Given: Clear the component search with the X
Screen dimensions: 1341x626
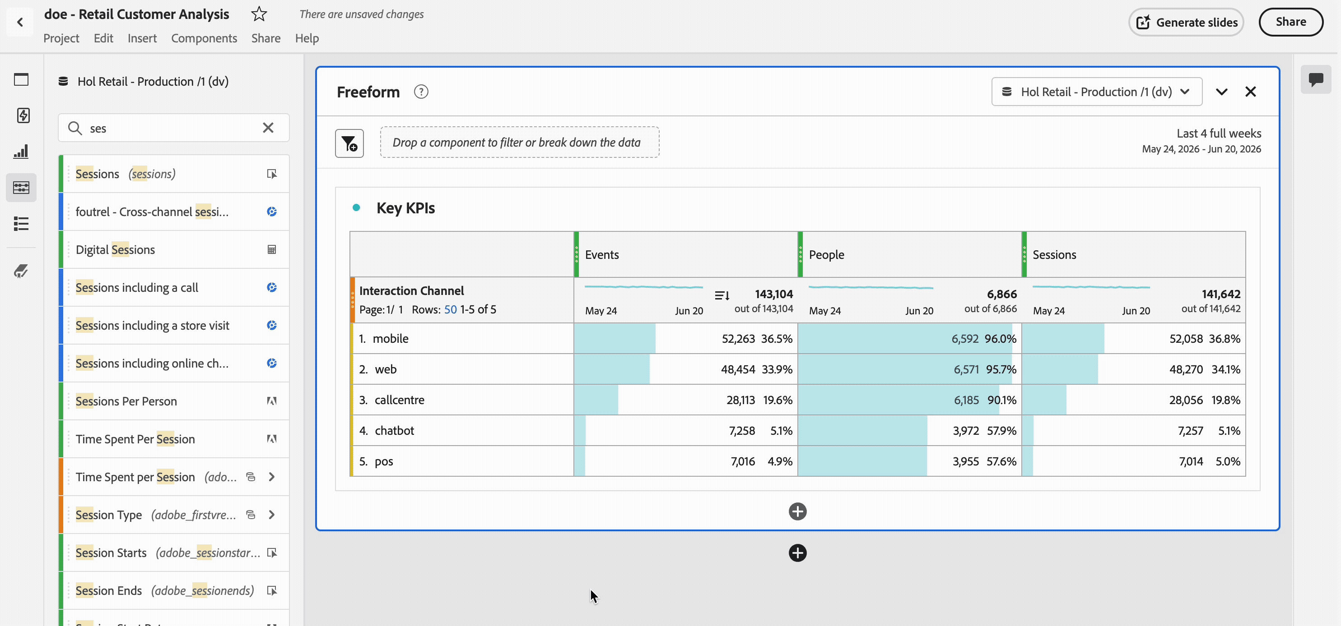Looking at the screenshot, I should (268, 128).
